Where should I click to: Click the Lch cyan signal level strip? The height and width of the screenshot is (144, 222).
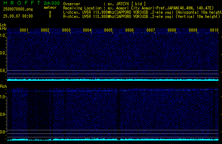coord(113,80)
